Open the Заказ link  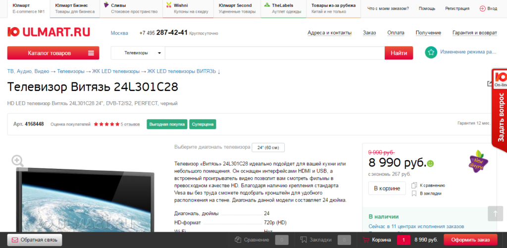369,33
